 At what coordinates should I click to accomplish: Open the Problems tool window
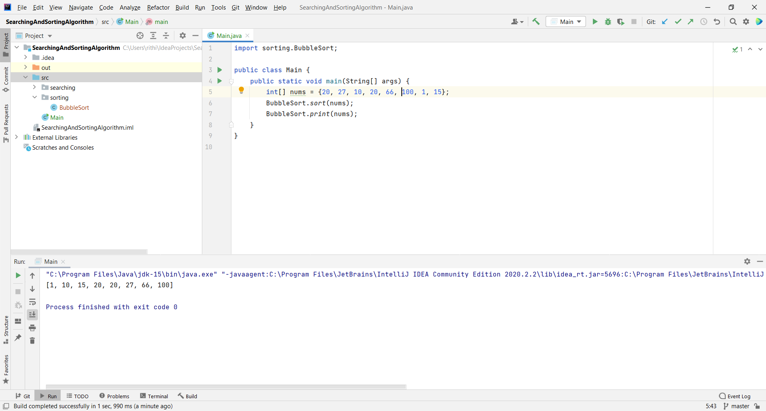[x=114, y=396]
